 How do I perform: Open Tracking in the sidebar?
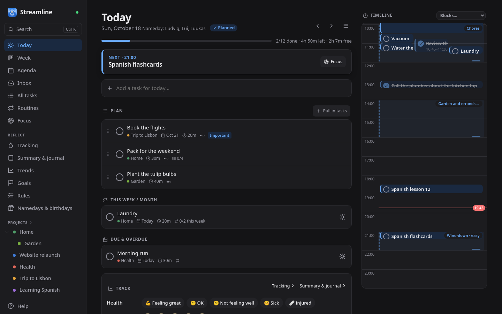(43, 145)
